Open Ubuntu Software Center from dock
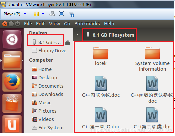The image size is (175, 136). point(12,103)
